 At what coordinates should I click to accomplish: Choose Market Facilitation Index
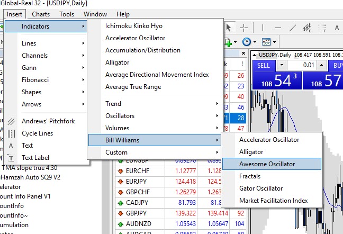272,201
